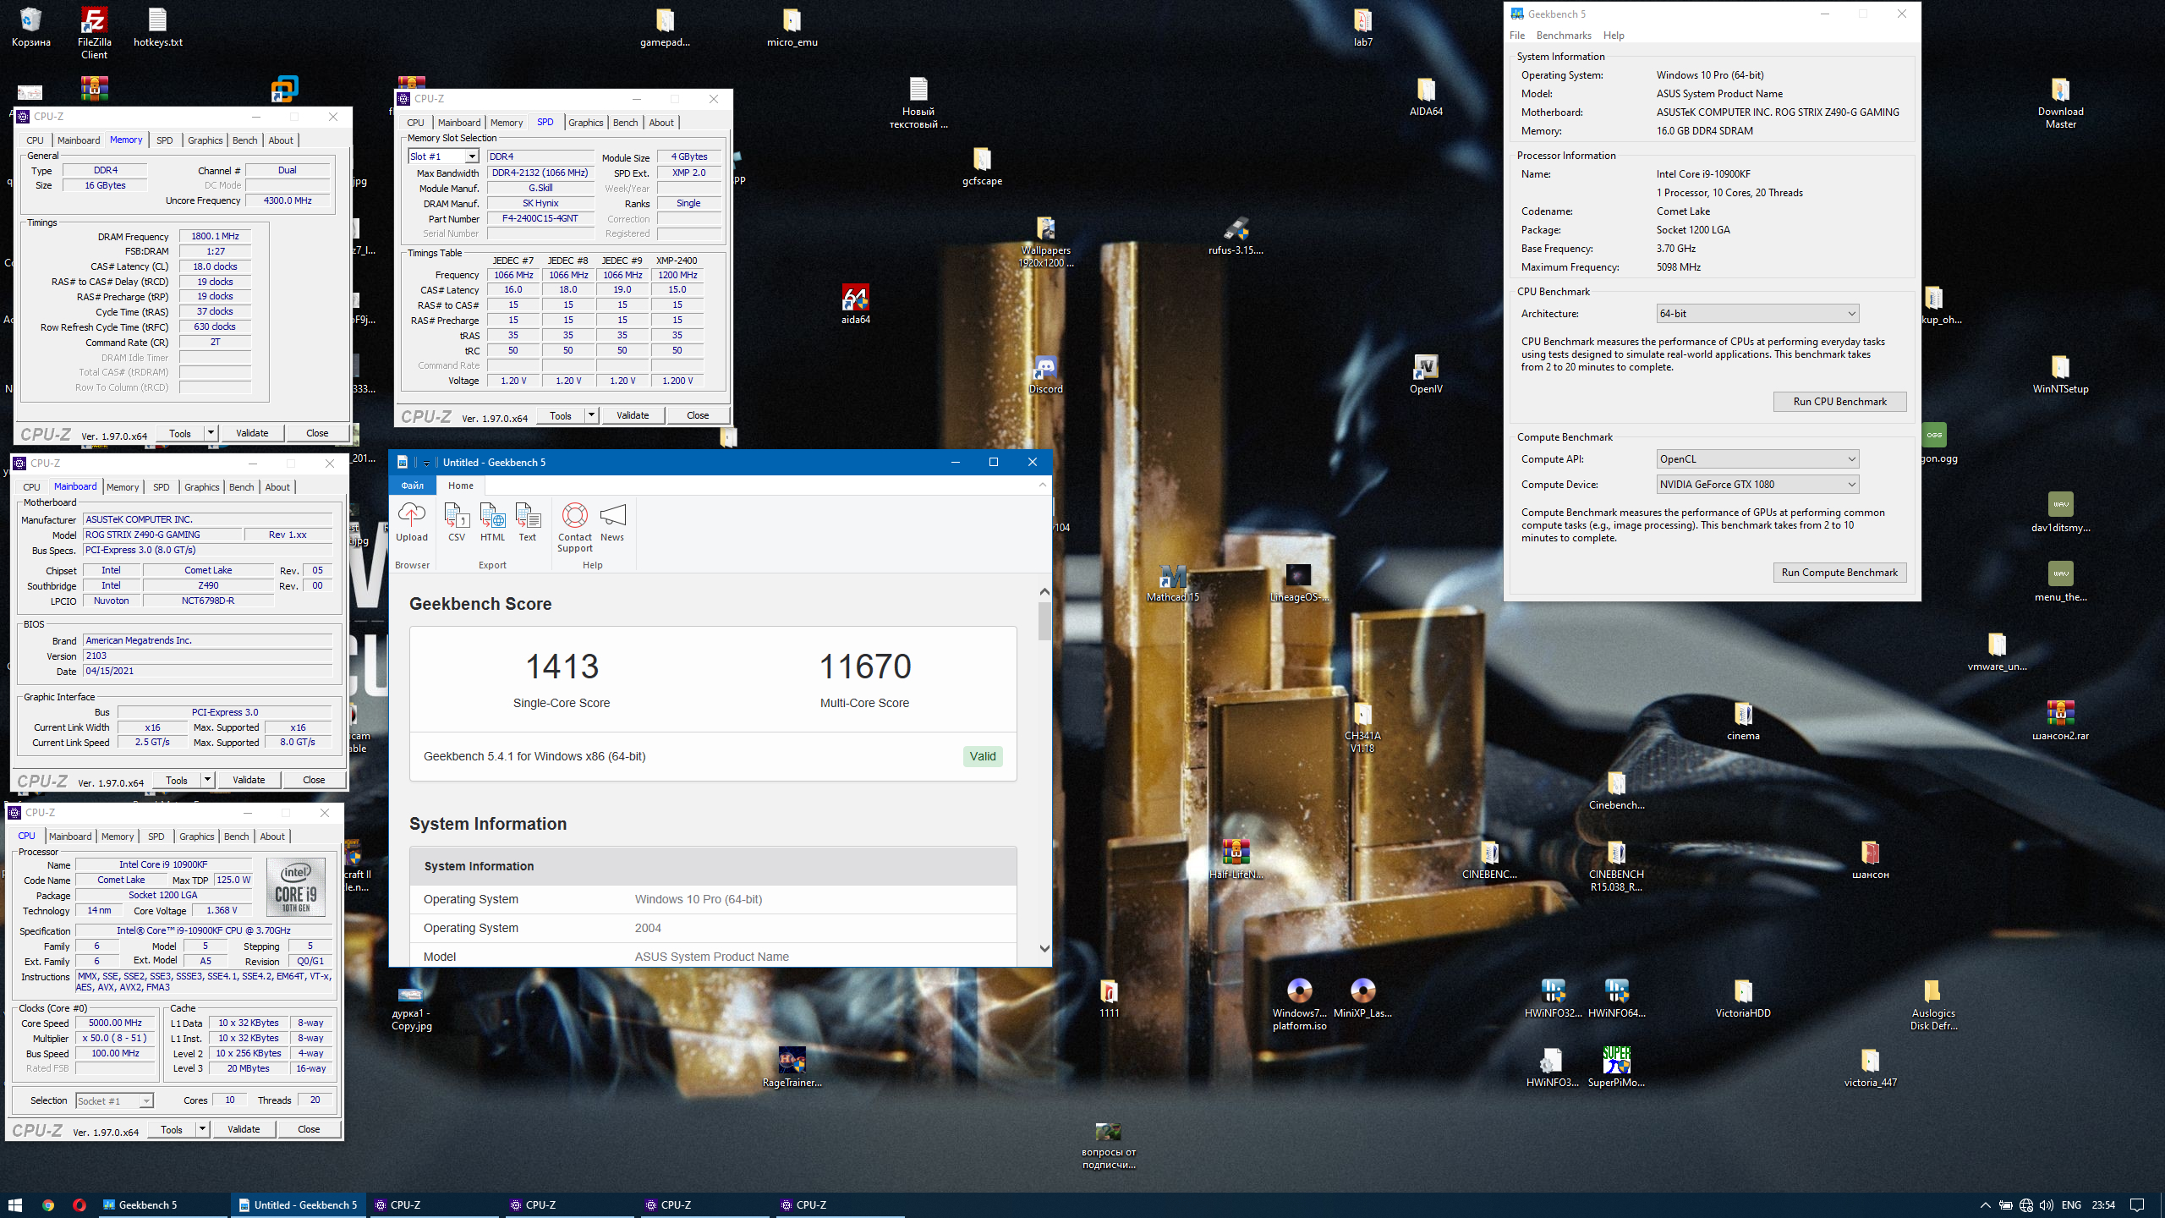The height and width of the screenshot is (1218, 2165).
Task: Click the scroll down arrow in Geekbench results
Action: (x=1044, y=949)
